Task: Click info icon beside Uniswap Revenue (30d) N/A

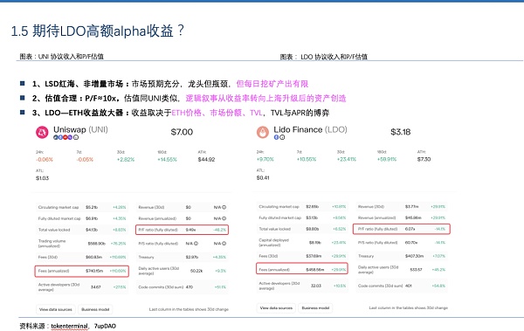Action: pyautogui.click(x=224, y=207)
